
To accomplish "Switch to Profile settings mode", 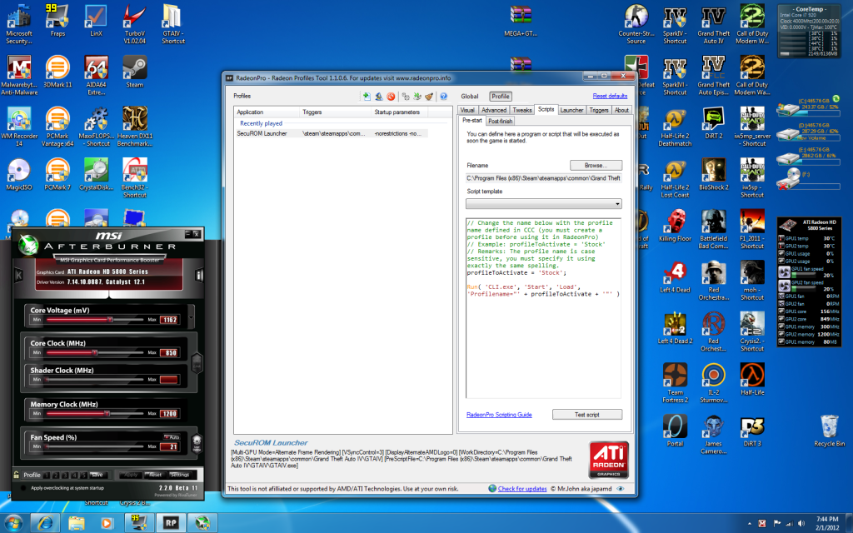I will pos(501,97).
